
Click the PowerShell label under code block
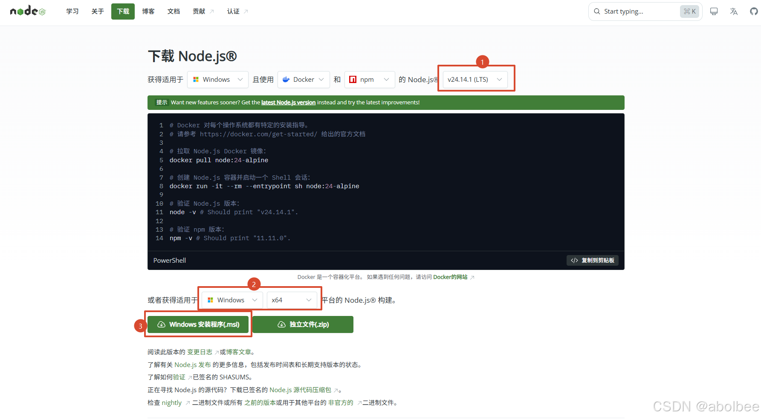coord(170,261)
